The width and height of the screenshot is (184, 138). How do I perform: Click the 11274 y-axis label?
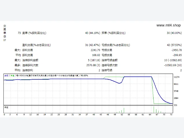pos(177,77)
